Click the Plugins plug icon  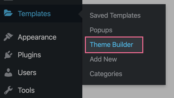coord(8,55)
